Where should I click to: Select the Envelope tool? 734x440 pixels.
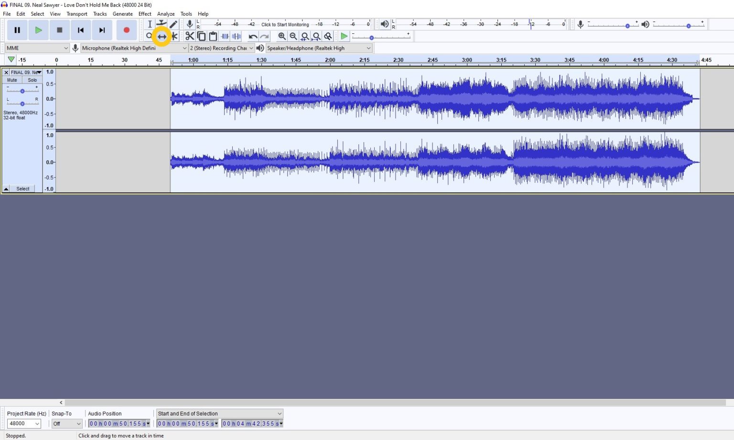click(x=162, y=24)
